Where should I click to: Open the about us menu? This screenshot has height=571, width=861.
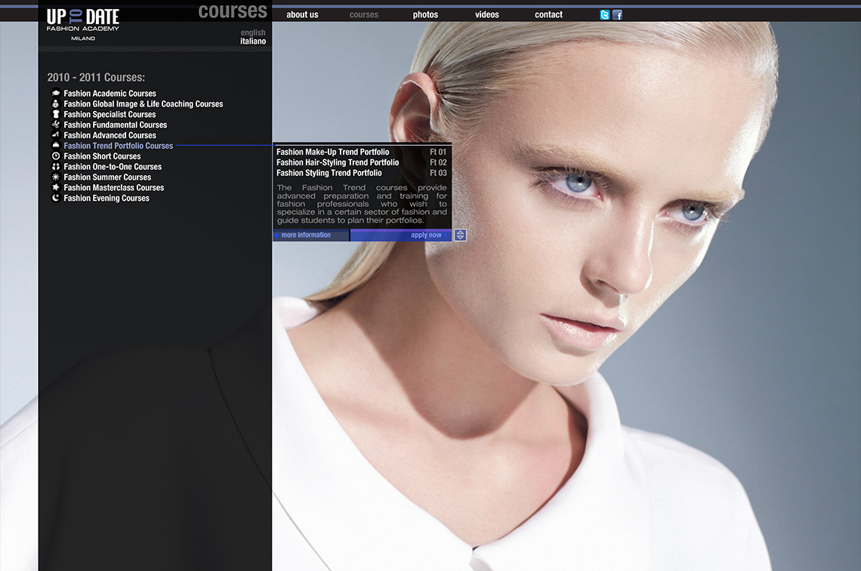point(302,15)
